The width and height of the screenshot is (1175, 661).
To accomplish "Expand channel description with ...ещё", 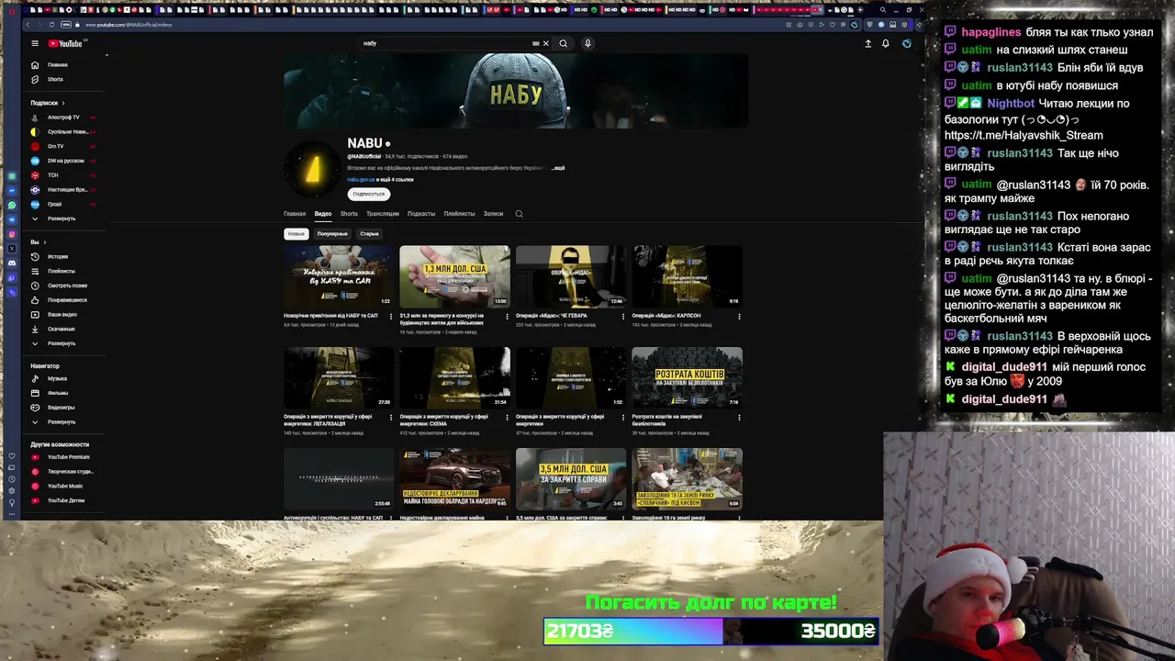I will click(x=556, y=168).
